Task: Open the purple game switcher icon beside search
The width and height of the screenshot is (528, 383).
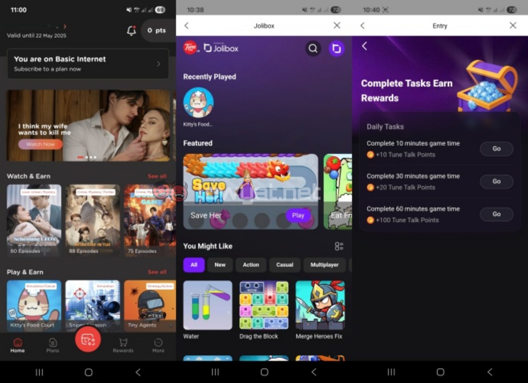Action: (x=336, y=49)
